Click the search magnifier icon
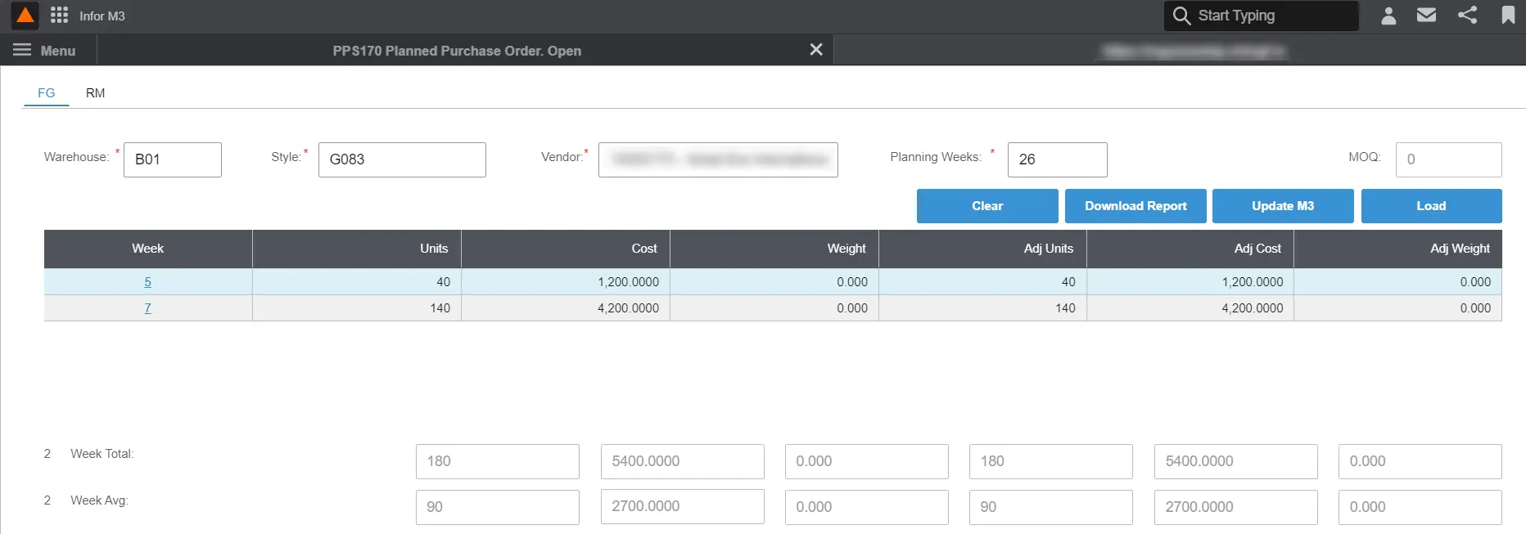 click(1181, 16)
